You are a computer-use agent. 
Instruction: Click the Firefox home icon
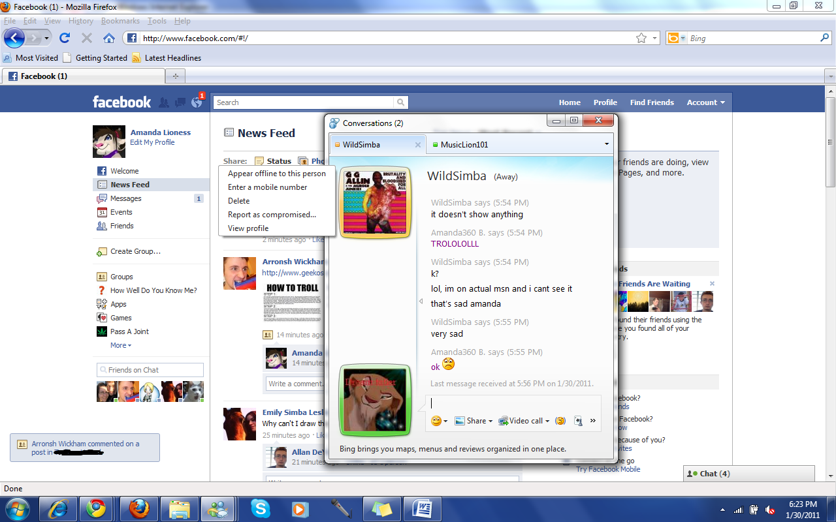point(108,38)
